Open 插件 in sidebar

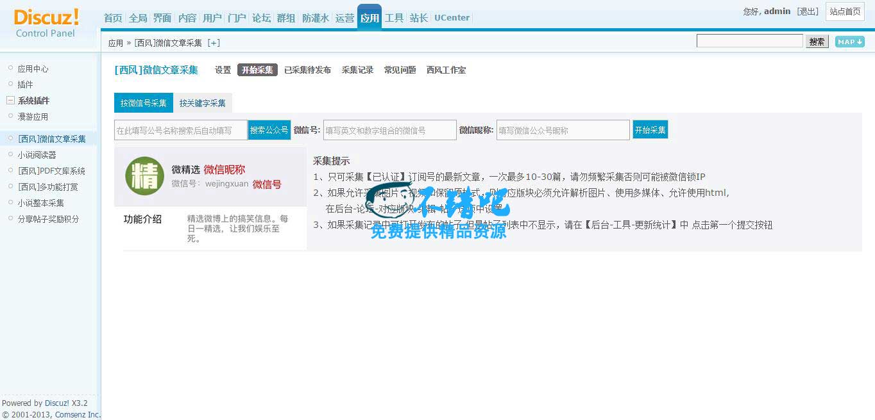[x=25, y=85]
